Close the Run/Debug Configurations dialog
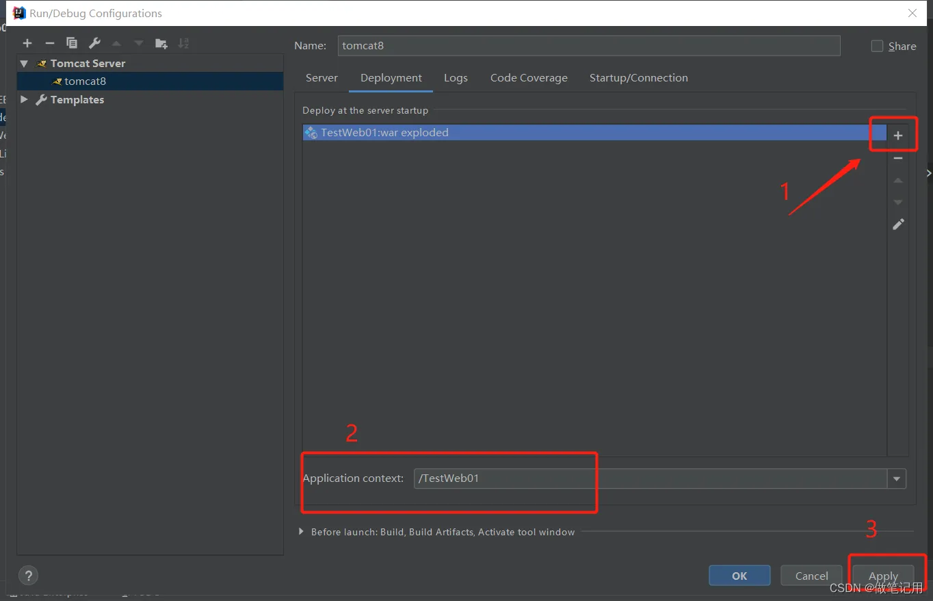The height and width of the screenshot is (601, 933). click(912, 13)
